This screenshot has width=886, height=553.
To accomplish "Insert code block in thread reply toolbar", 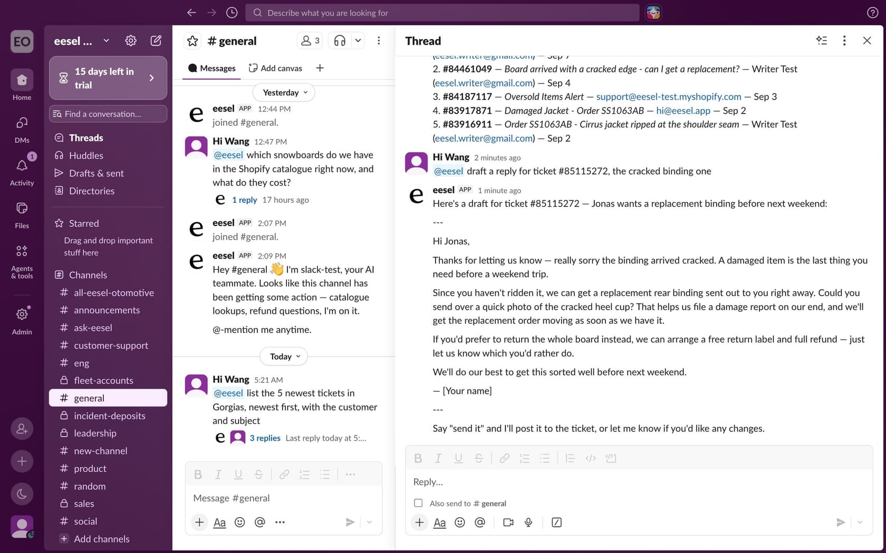I will tap(611, 458).
